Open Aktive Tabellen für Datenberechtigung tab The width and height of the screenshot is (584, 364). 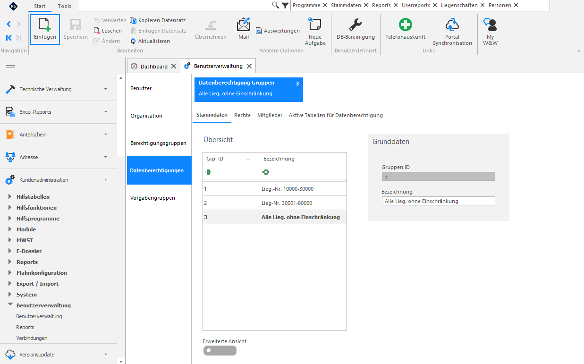click(336, 115)
